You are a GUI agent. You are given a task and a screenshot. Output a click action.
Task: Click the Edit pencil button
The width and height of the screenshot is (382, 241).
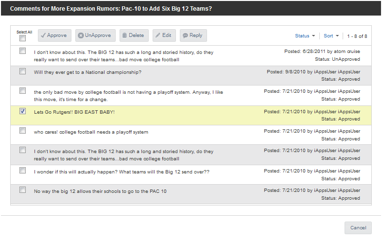click(x=164, y=35)
